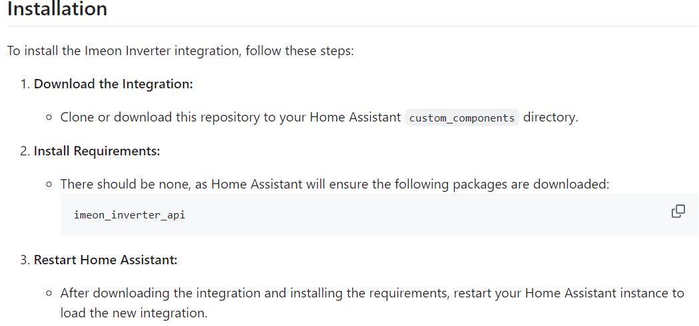Click the list number 1 marker

[x=25, y=84]
